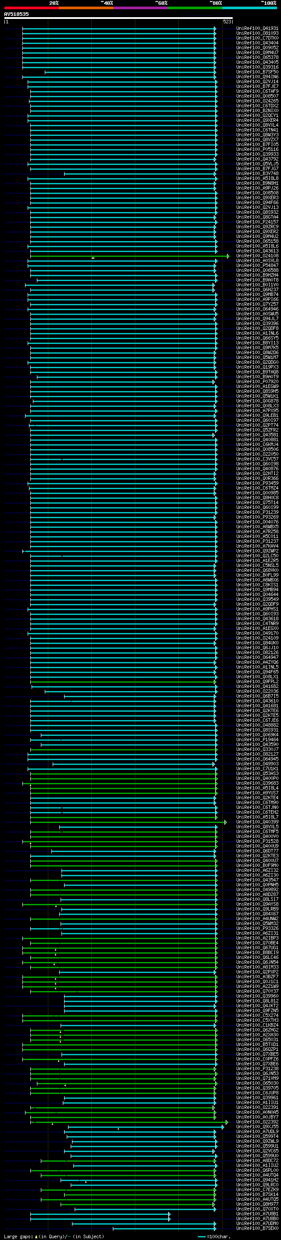The height and width of the screenshot is (1240, 281).
Task: Open hit UniRef100_B2NIX0
Action: point(257,111)
